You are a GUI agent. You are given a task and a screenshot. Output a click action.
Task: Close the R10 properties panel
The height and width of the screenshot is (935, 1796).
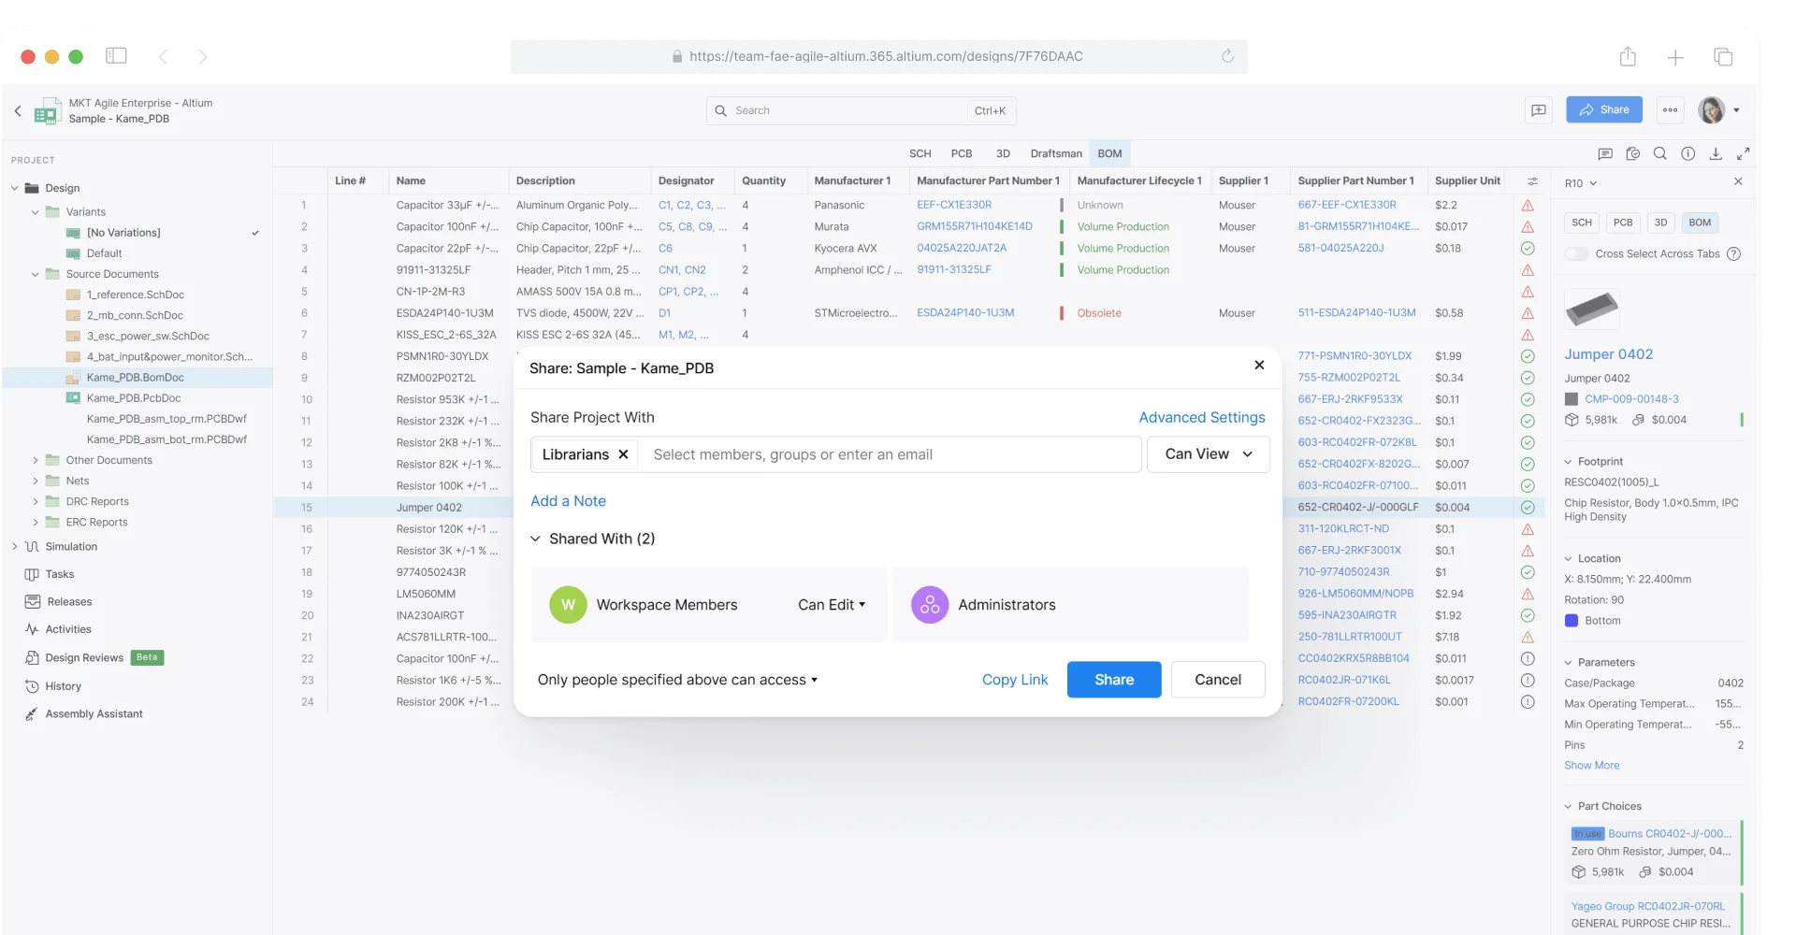click(1738, 181)
